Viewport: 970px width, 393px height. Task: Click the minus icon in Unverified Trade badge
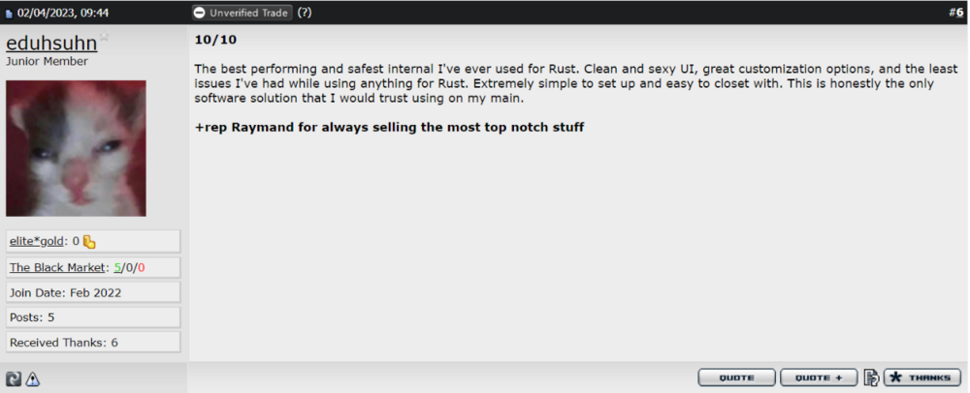coord(199,13)
